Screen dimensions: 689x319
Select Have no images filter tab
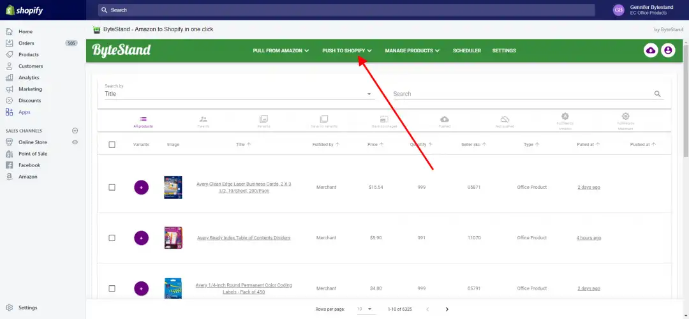[x=384, y=122]
